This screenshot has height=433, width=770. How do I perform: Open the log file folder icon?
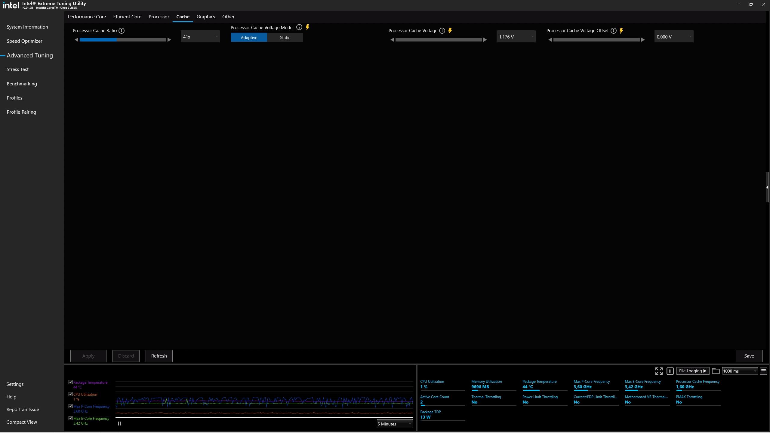pyautogui.click(x=716, y=371)
